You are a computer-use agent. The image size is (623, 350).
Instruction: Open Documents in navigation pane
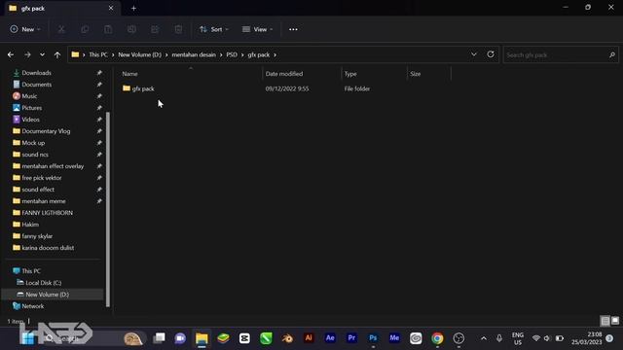pos(37,85)
